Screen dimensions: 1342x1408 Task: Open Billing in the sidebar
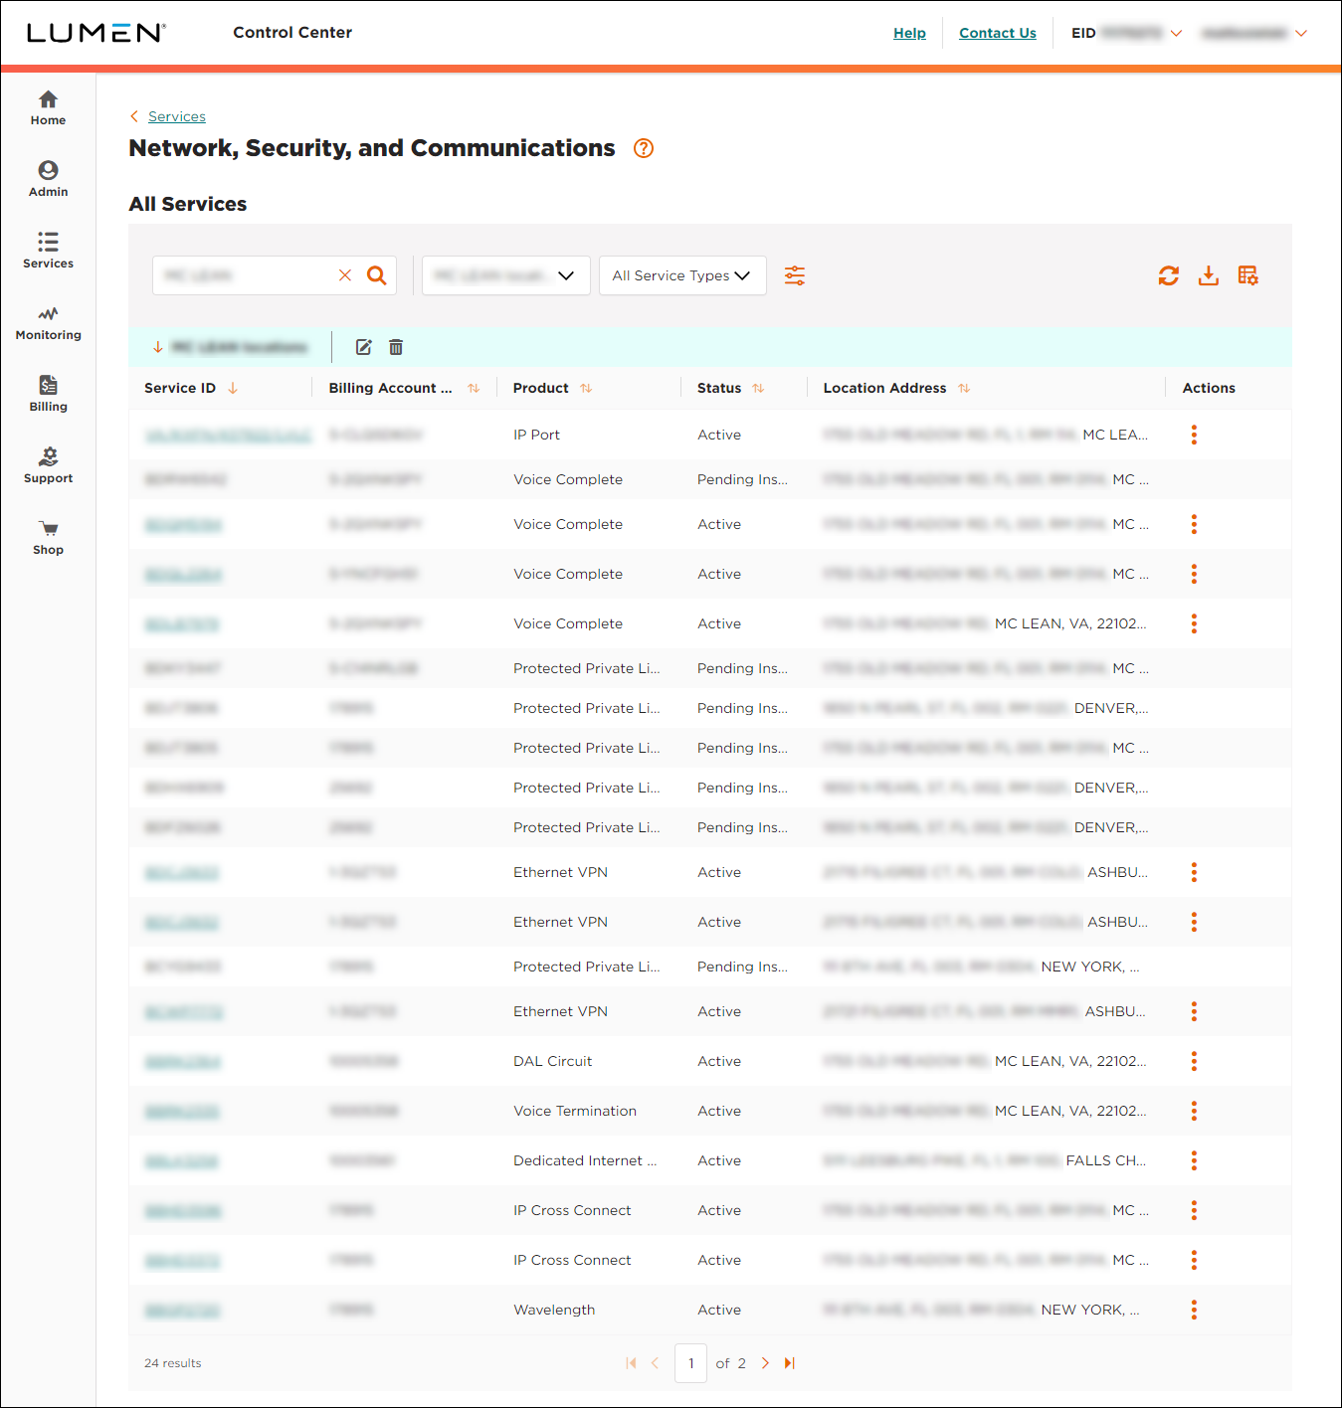48,395
